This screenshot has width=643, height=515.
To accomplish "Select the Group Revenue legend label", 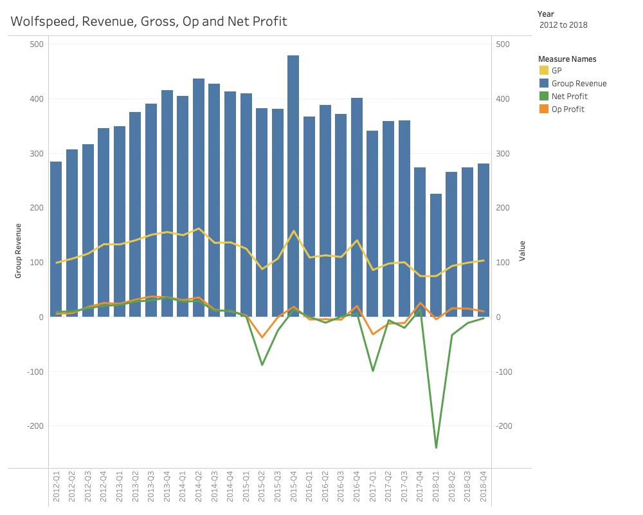I will (579, 84).
